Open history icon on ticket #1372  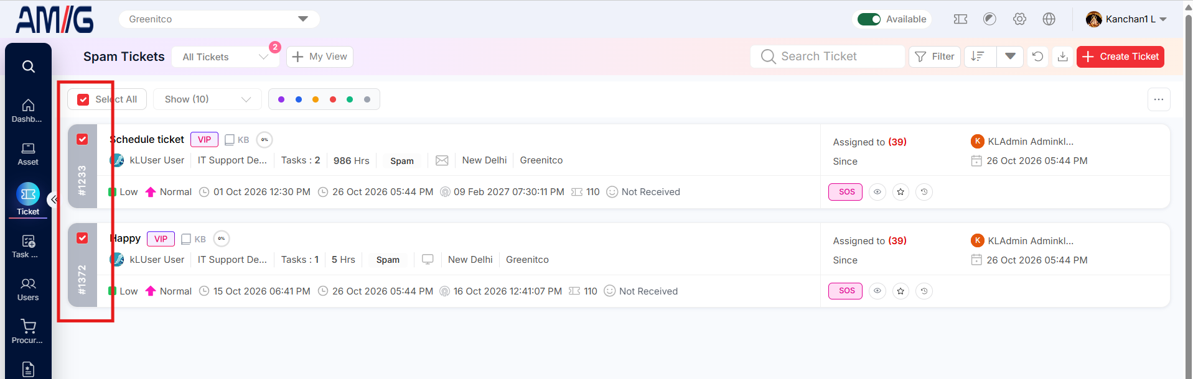point(924,291)
